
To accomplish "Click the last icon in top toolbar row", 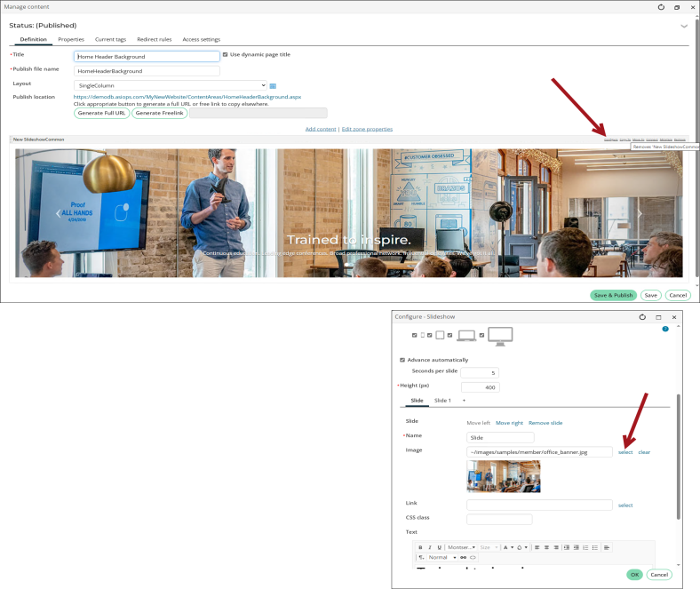I will (606, 547).
